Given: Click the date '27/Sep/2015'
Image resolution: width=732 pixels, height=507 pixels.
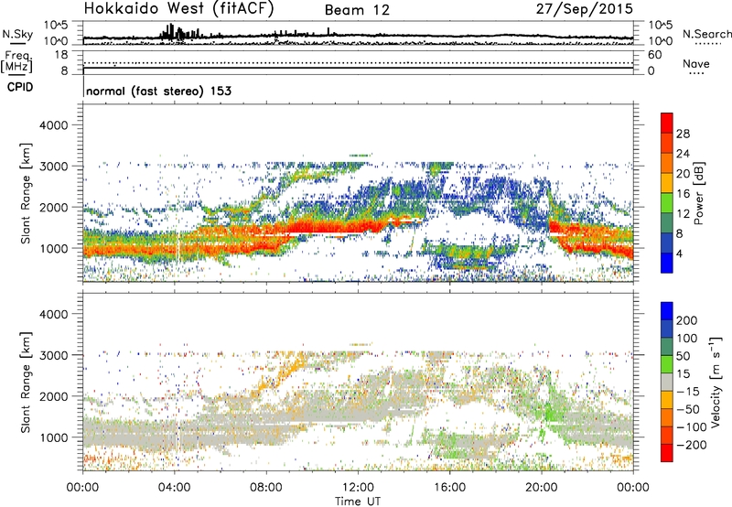Looking at the screenshot, I should (584, 9).
